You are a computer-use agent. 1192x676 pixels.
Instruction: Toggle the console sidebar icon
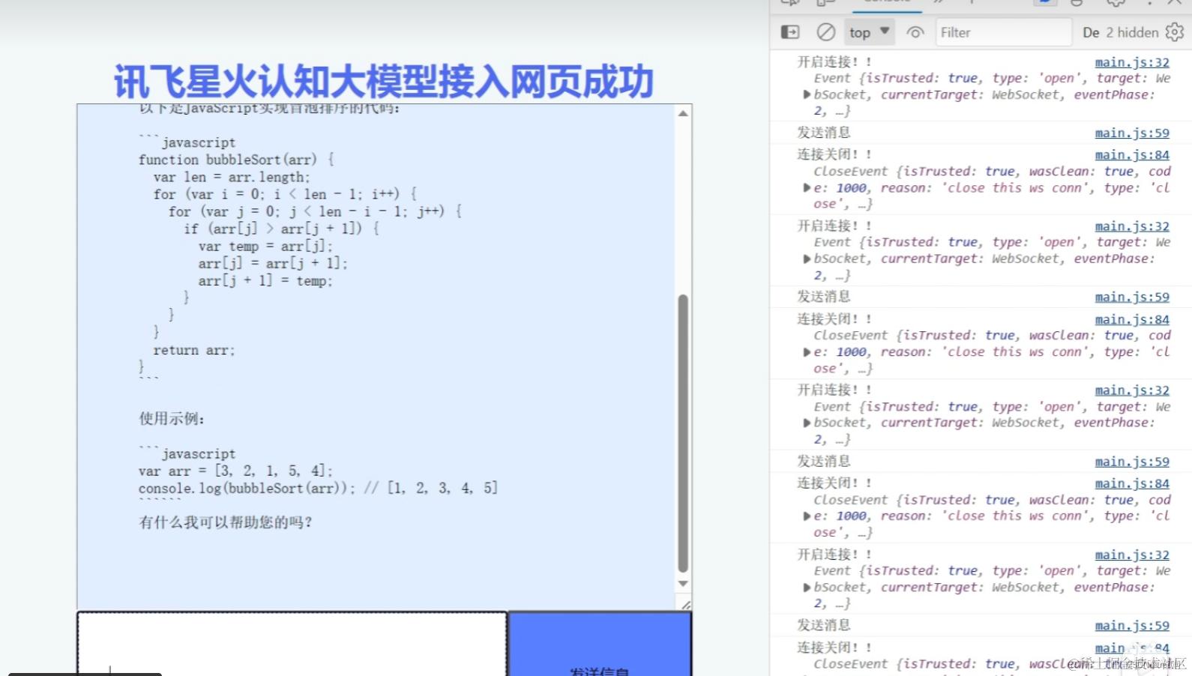coord(790,32)
